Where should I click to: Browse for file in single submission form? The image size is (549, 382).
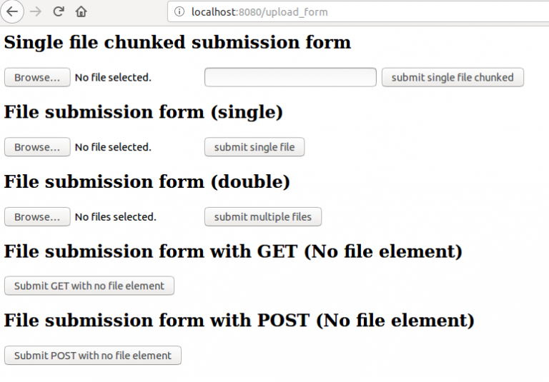pyautogui.click(x=37, y=147)
